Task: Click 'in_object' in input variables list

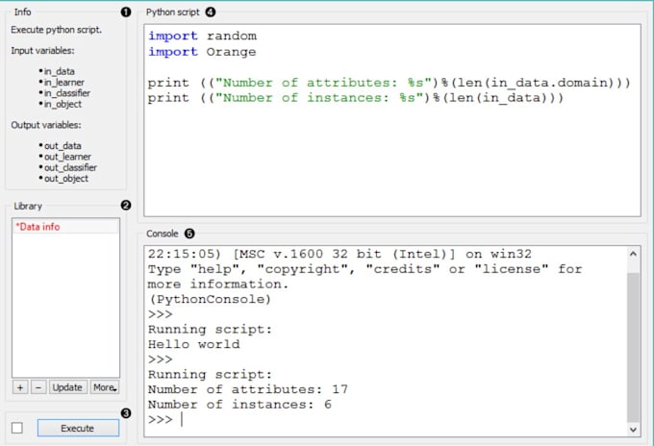Action: 63,104
